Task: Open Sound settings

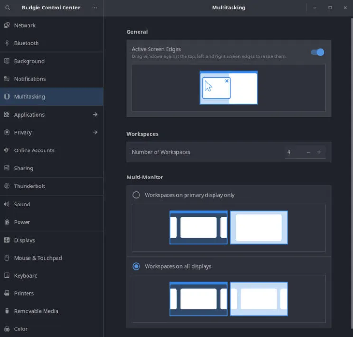Action: 52,204
